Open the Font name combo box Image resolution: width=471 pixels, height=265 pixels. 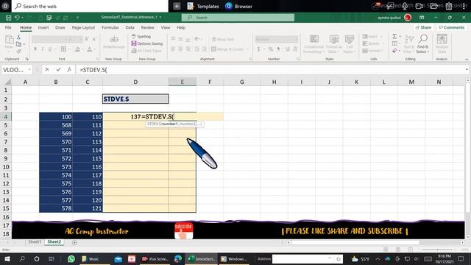click(49, 39)
